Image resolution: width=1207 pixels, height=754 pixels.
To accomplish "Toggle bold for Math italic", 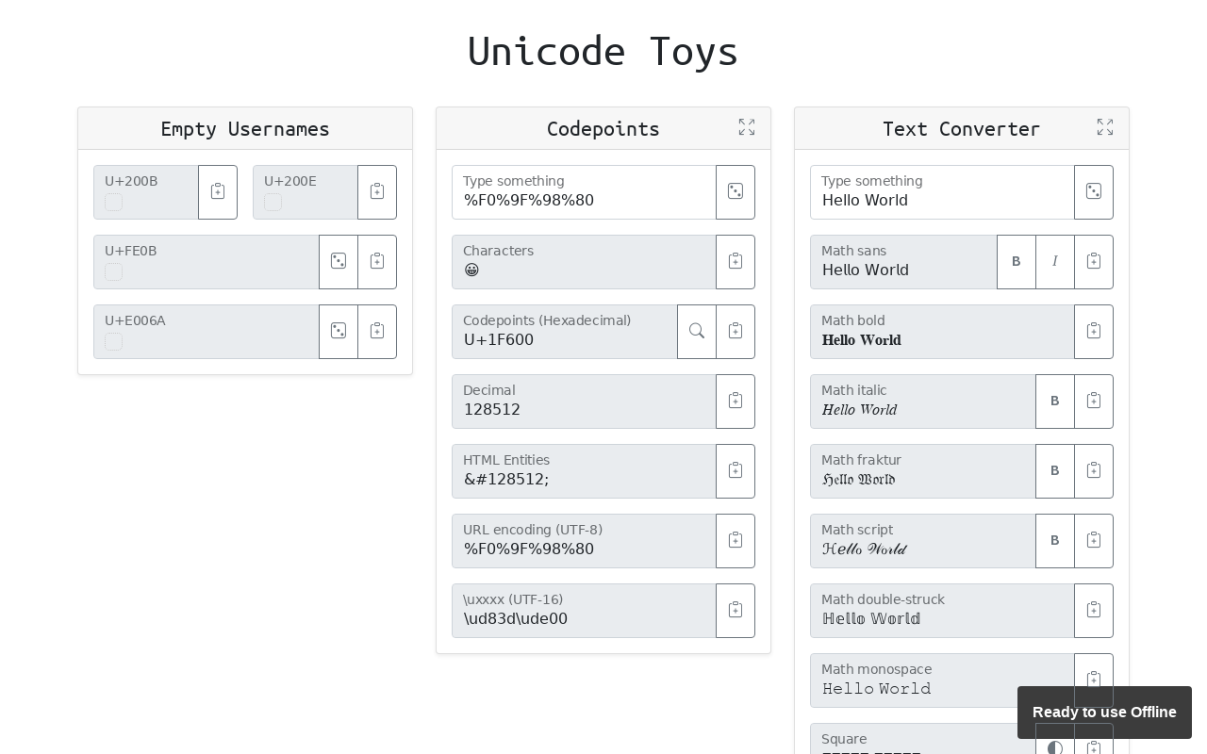I will 1055,402.
